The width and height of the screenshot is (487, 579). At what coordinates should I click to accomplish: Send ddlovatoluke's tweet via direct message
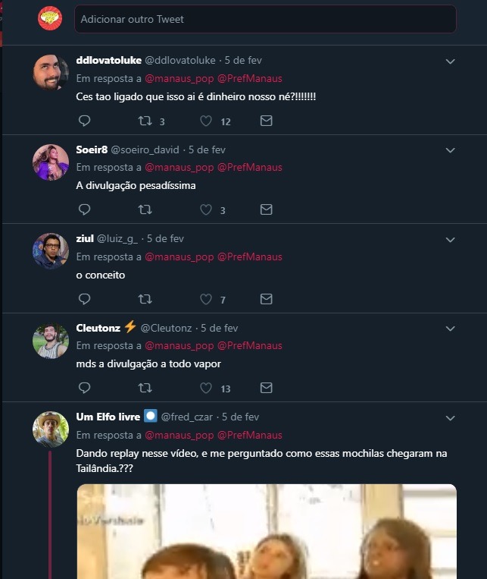[x=266, y=121]
